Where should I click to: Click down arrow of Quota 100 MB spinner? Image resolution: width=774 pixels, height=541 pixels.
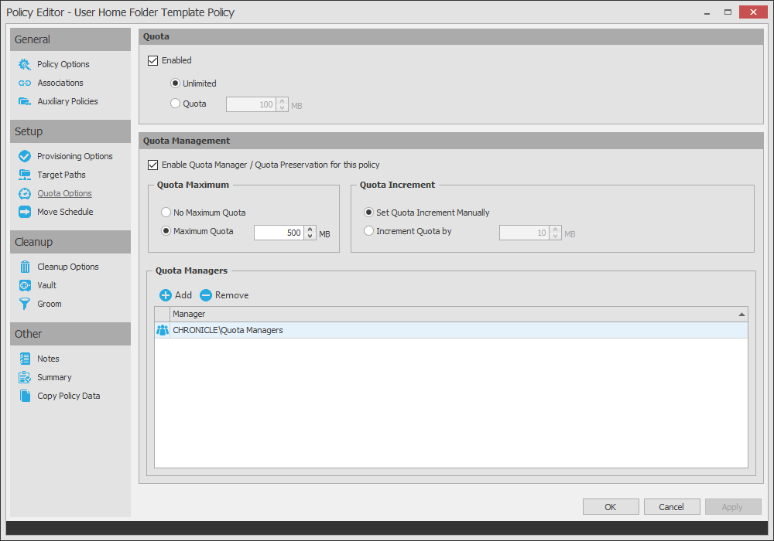(x=283, y=107)
